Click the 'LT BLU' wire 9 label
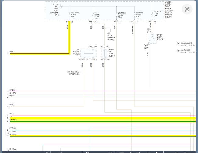Screen dimensions: 198x153 tap(12, 128)
